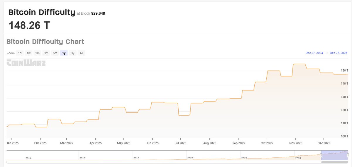Click the 110 T axis label

coord(344,123)
